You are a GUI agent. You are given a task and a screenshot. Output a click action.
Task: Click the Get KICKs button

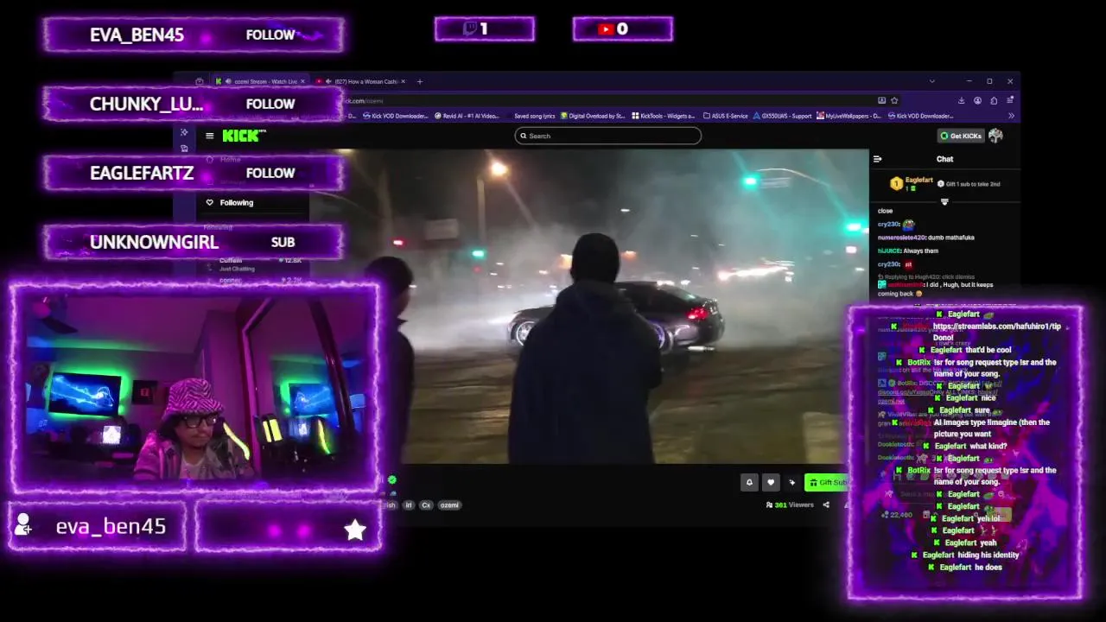coord(961,136)
